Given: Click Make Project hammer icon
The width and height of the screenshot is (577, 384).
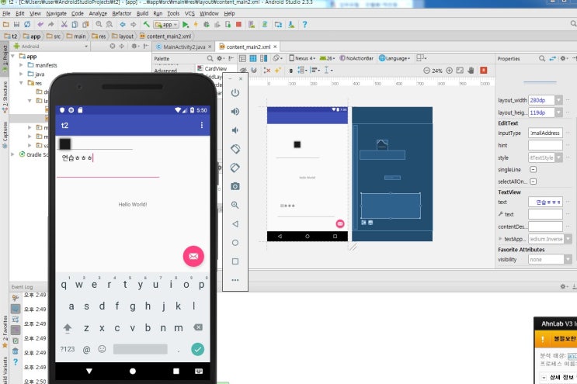Looking at the screenshot, I should [x=147, y=25].
